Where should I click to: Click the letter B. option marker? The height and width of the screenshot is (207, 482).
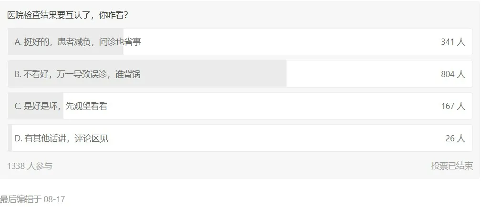tap(18, 74)
